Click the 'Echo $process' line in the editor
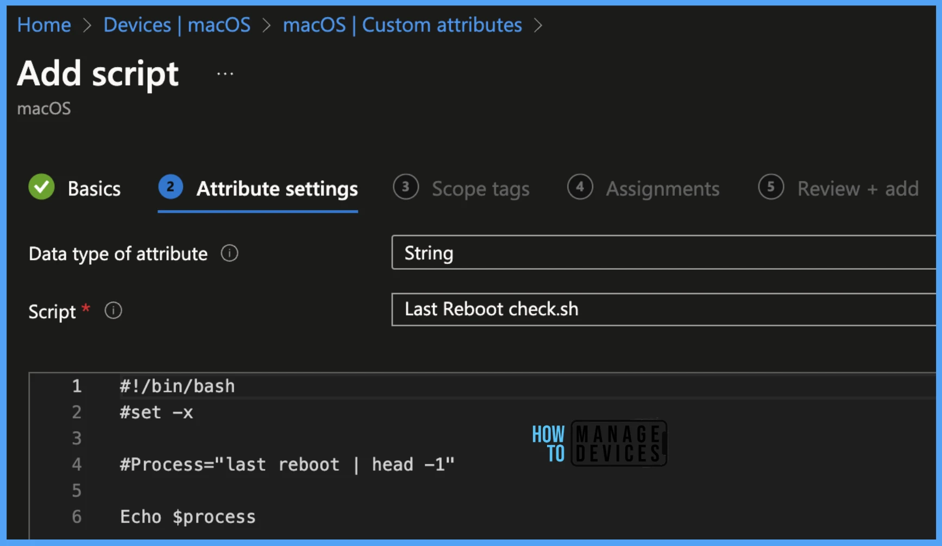 point(187,517)
